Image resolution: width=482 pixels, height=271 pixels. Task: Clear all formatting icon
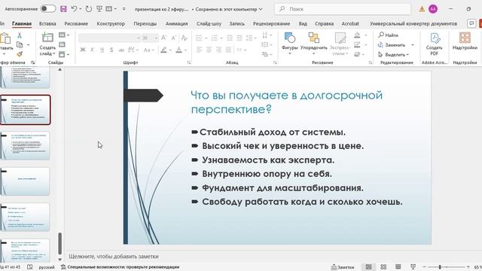tap(184, 38)
